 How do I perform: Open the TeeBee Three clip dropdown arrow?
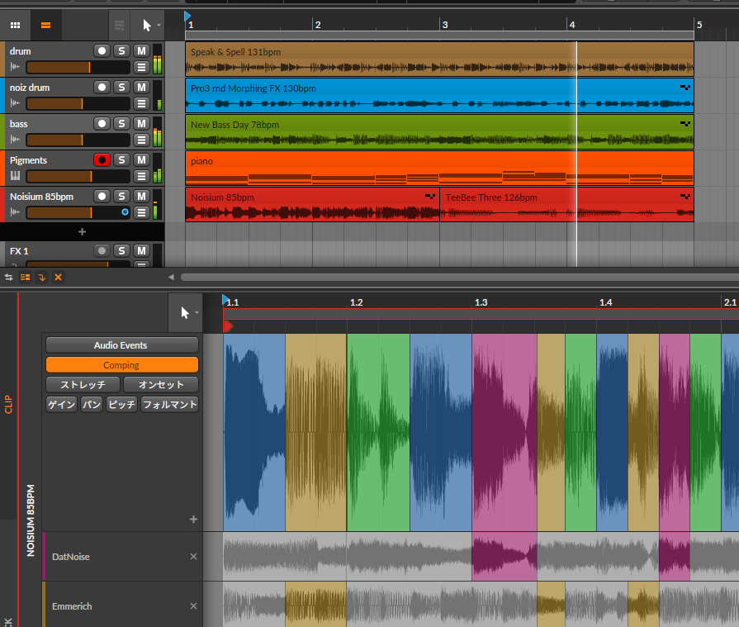pos(685,197)
